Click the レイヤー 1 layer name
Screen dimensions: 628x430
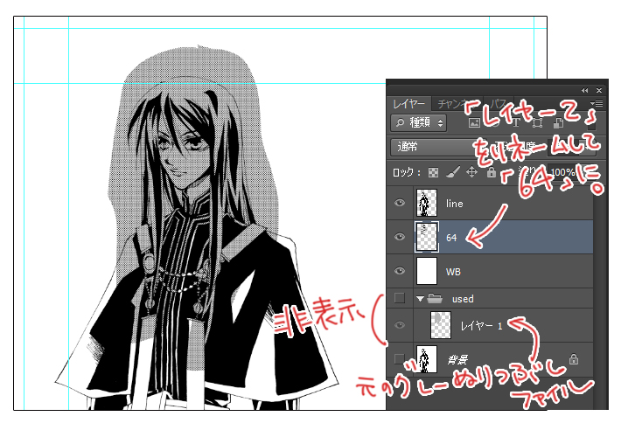481,326
